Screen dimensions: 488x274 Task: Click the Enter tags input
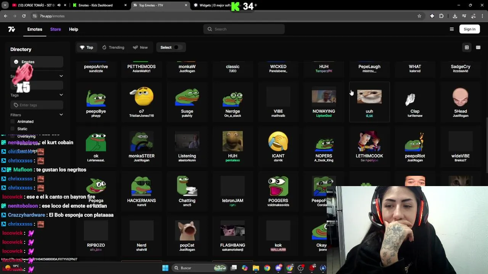coord(37,105)
